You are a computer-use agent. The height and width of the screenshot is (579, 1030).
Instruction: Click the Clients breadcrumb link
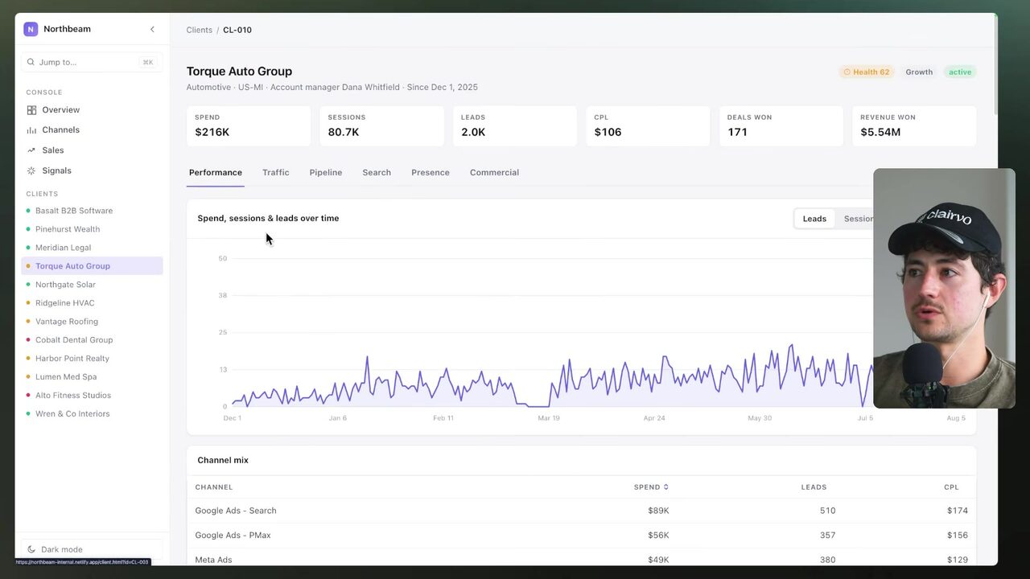click(x=200, y=31)
